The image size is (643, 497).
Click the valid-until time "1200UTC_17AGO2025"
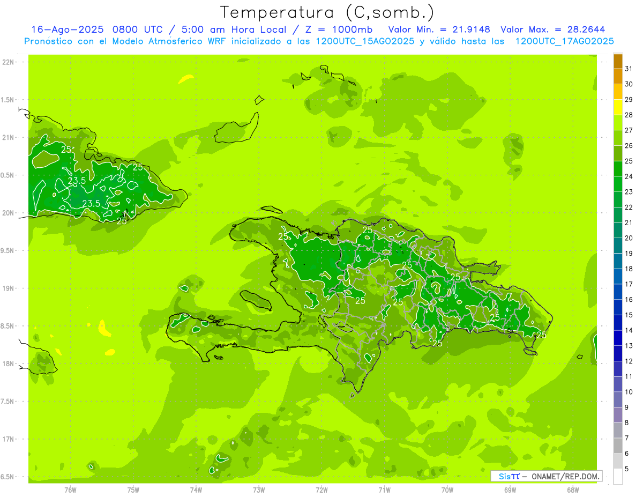564,41
